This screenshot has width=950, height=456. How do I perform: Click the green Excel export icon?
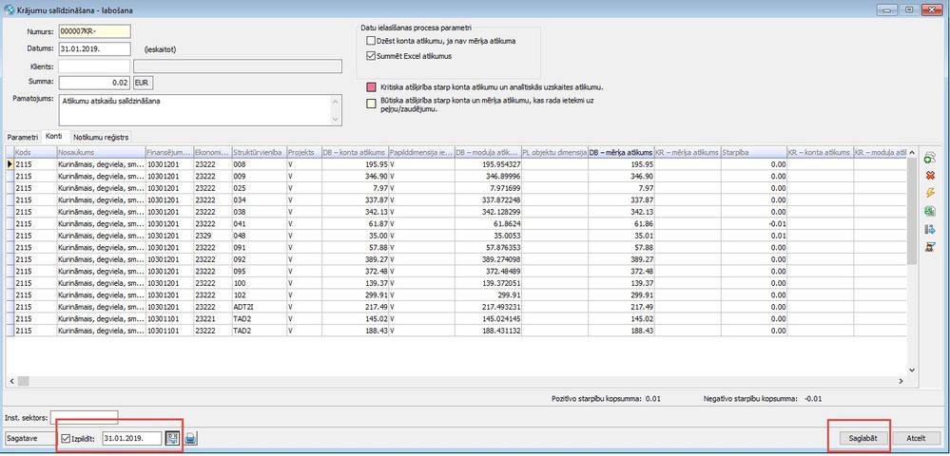click(x=929, y=211)
